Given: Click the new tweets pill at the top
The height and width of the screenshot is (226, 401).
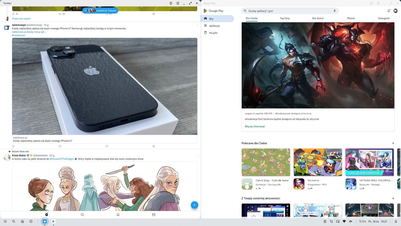Looking at the screenshot, I should (100, 10).
